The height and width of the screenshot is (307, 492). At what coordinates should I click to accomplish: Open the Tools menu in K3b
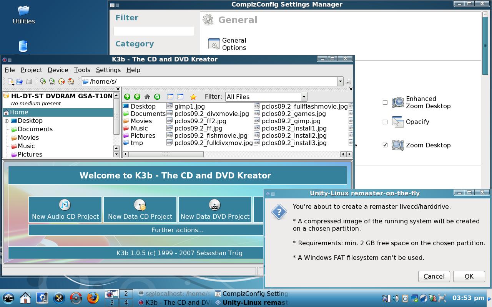click(x=82, y=70)
